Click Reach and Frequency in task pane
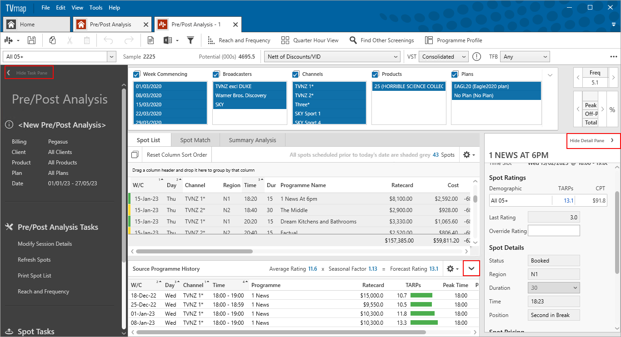This screenshot has width=621, height=337. [x=44, y=292]
